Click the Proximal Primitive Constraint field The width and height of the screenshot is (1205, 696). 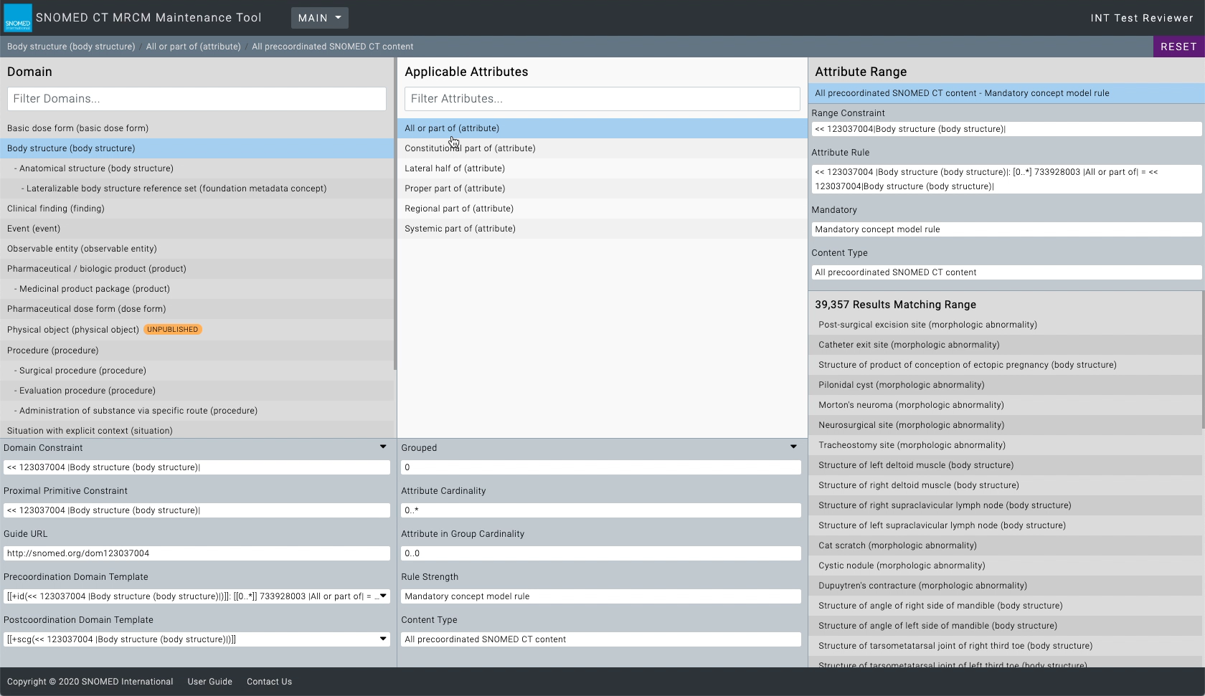click(x=197, y=510)
